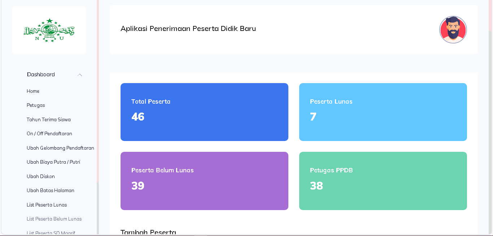View List Peserta Belum Lunas
This screenshot has width=493, height=236.
point(54,219)
